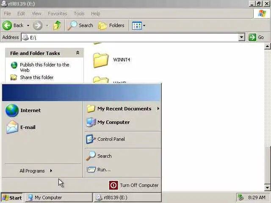The image size is (271, 203).
Task: Collapse the File and Folder Tasks panel
Action: (x=77, y=53)
